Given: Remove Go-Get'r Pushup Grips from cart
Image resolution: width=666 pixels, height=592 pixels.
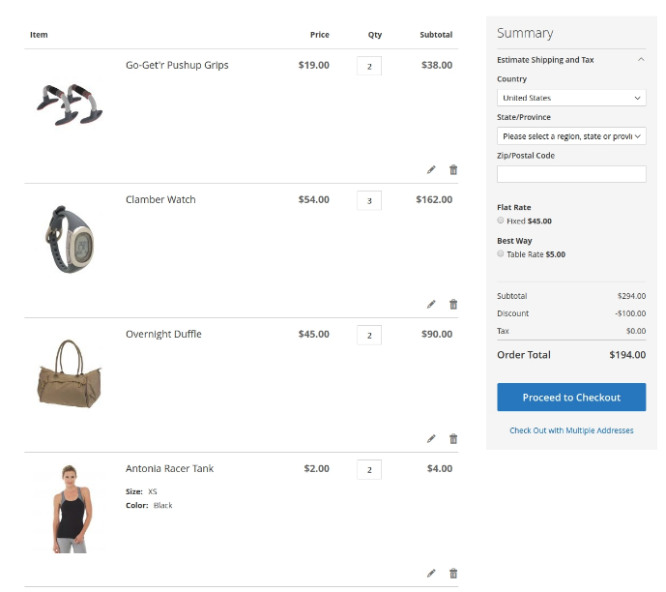Looking at the screenshot, I should [x=453, y=169].
